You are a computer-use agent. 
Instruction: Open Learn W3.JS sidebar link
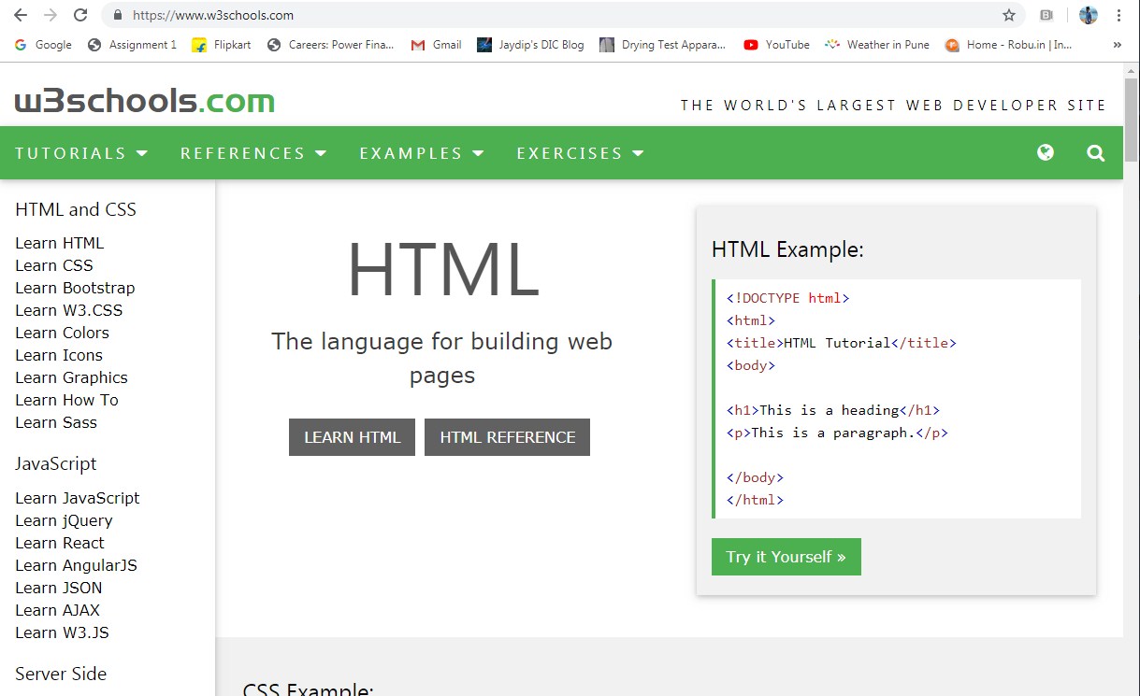[62, 632]
